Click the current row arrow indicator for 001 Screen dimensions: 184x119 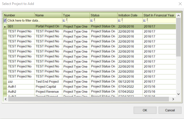5,26
